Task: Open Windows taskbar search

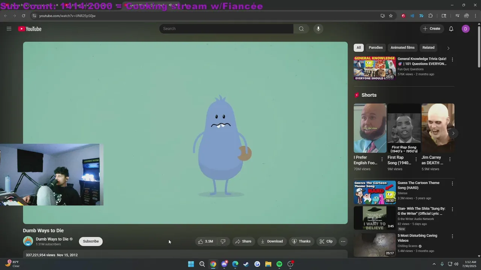Action: 202,264
